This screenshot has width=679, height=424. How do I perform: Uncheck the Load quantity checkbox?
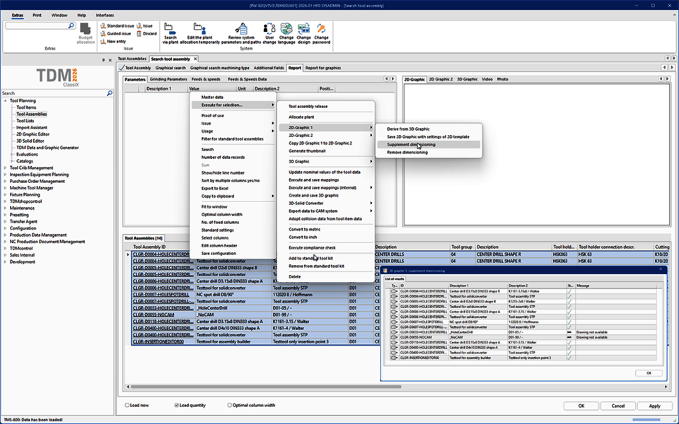[x=177, y=406]
